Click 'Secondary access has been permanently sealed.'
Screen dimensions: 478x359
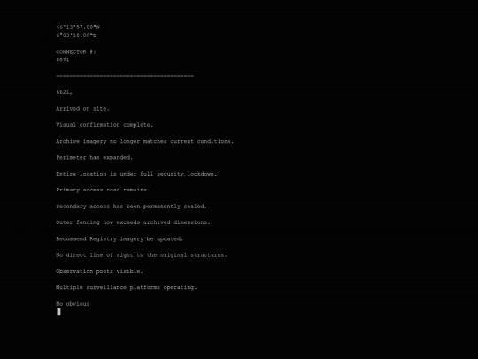point(131,207)
